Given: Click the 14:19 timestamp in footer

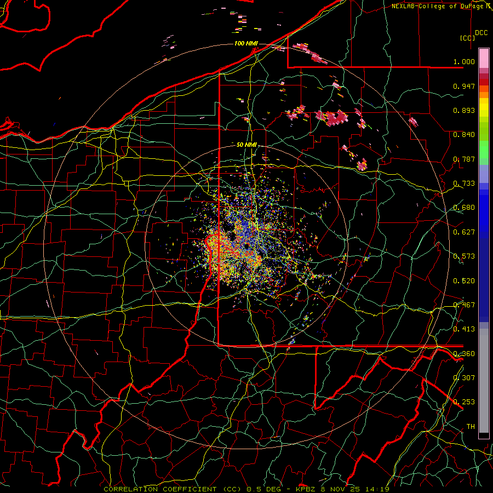Looking at the screenshot, I should [377, 489].
